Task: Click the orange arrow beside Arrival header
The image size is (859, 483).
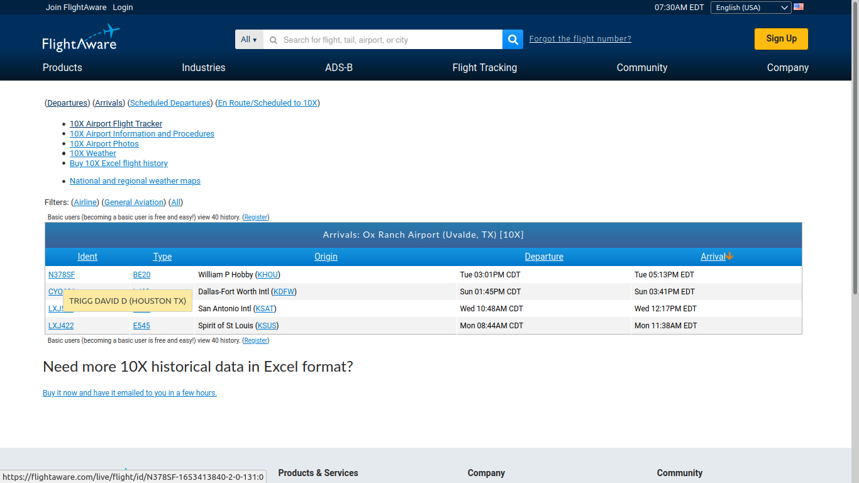Action: [729, 257]
